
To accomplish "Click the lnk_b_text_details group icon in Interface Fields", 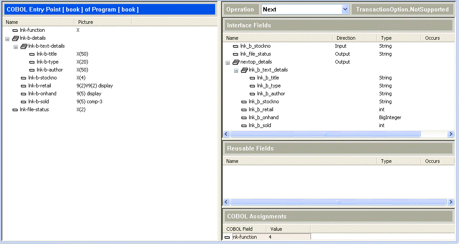I will point(244,70).
